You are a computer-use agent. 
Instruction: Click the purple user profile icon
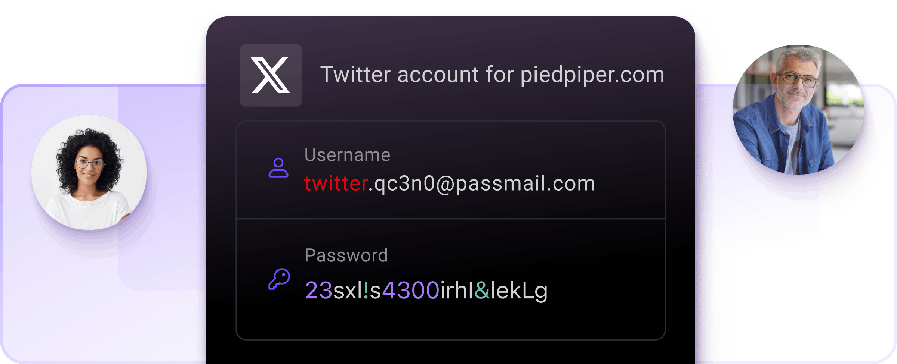coord(278,168)
